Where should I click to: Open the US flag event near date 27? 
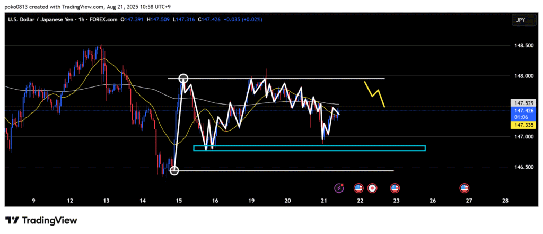coord(465,188)
